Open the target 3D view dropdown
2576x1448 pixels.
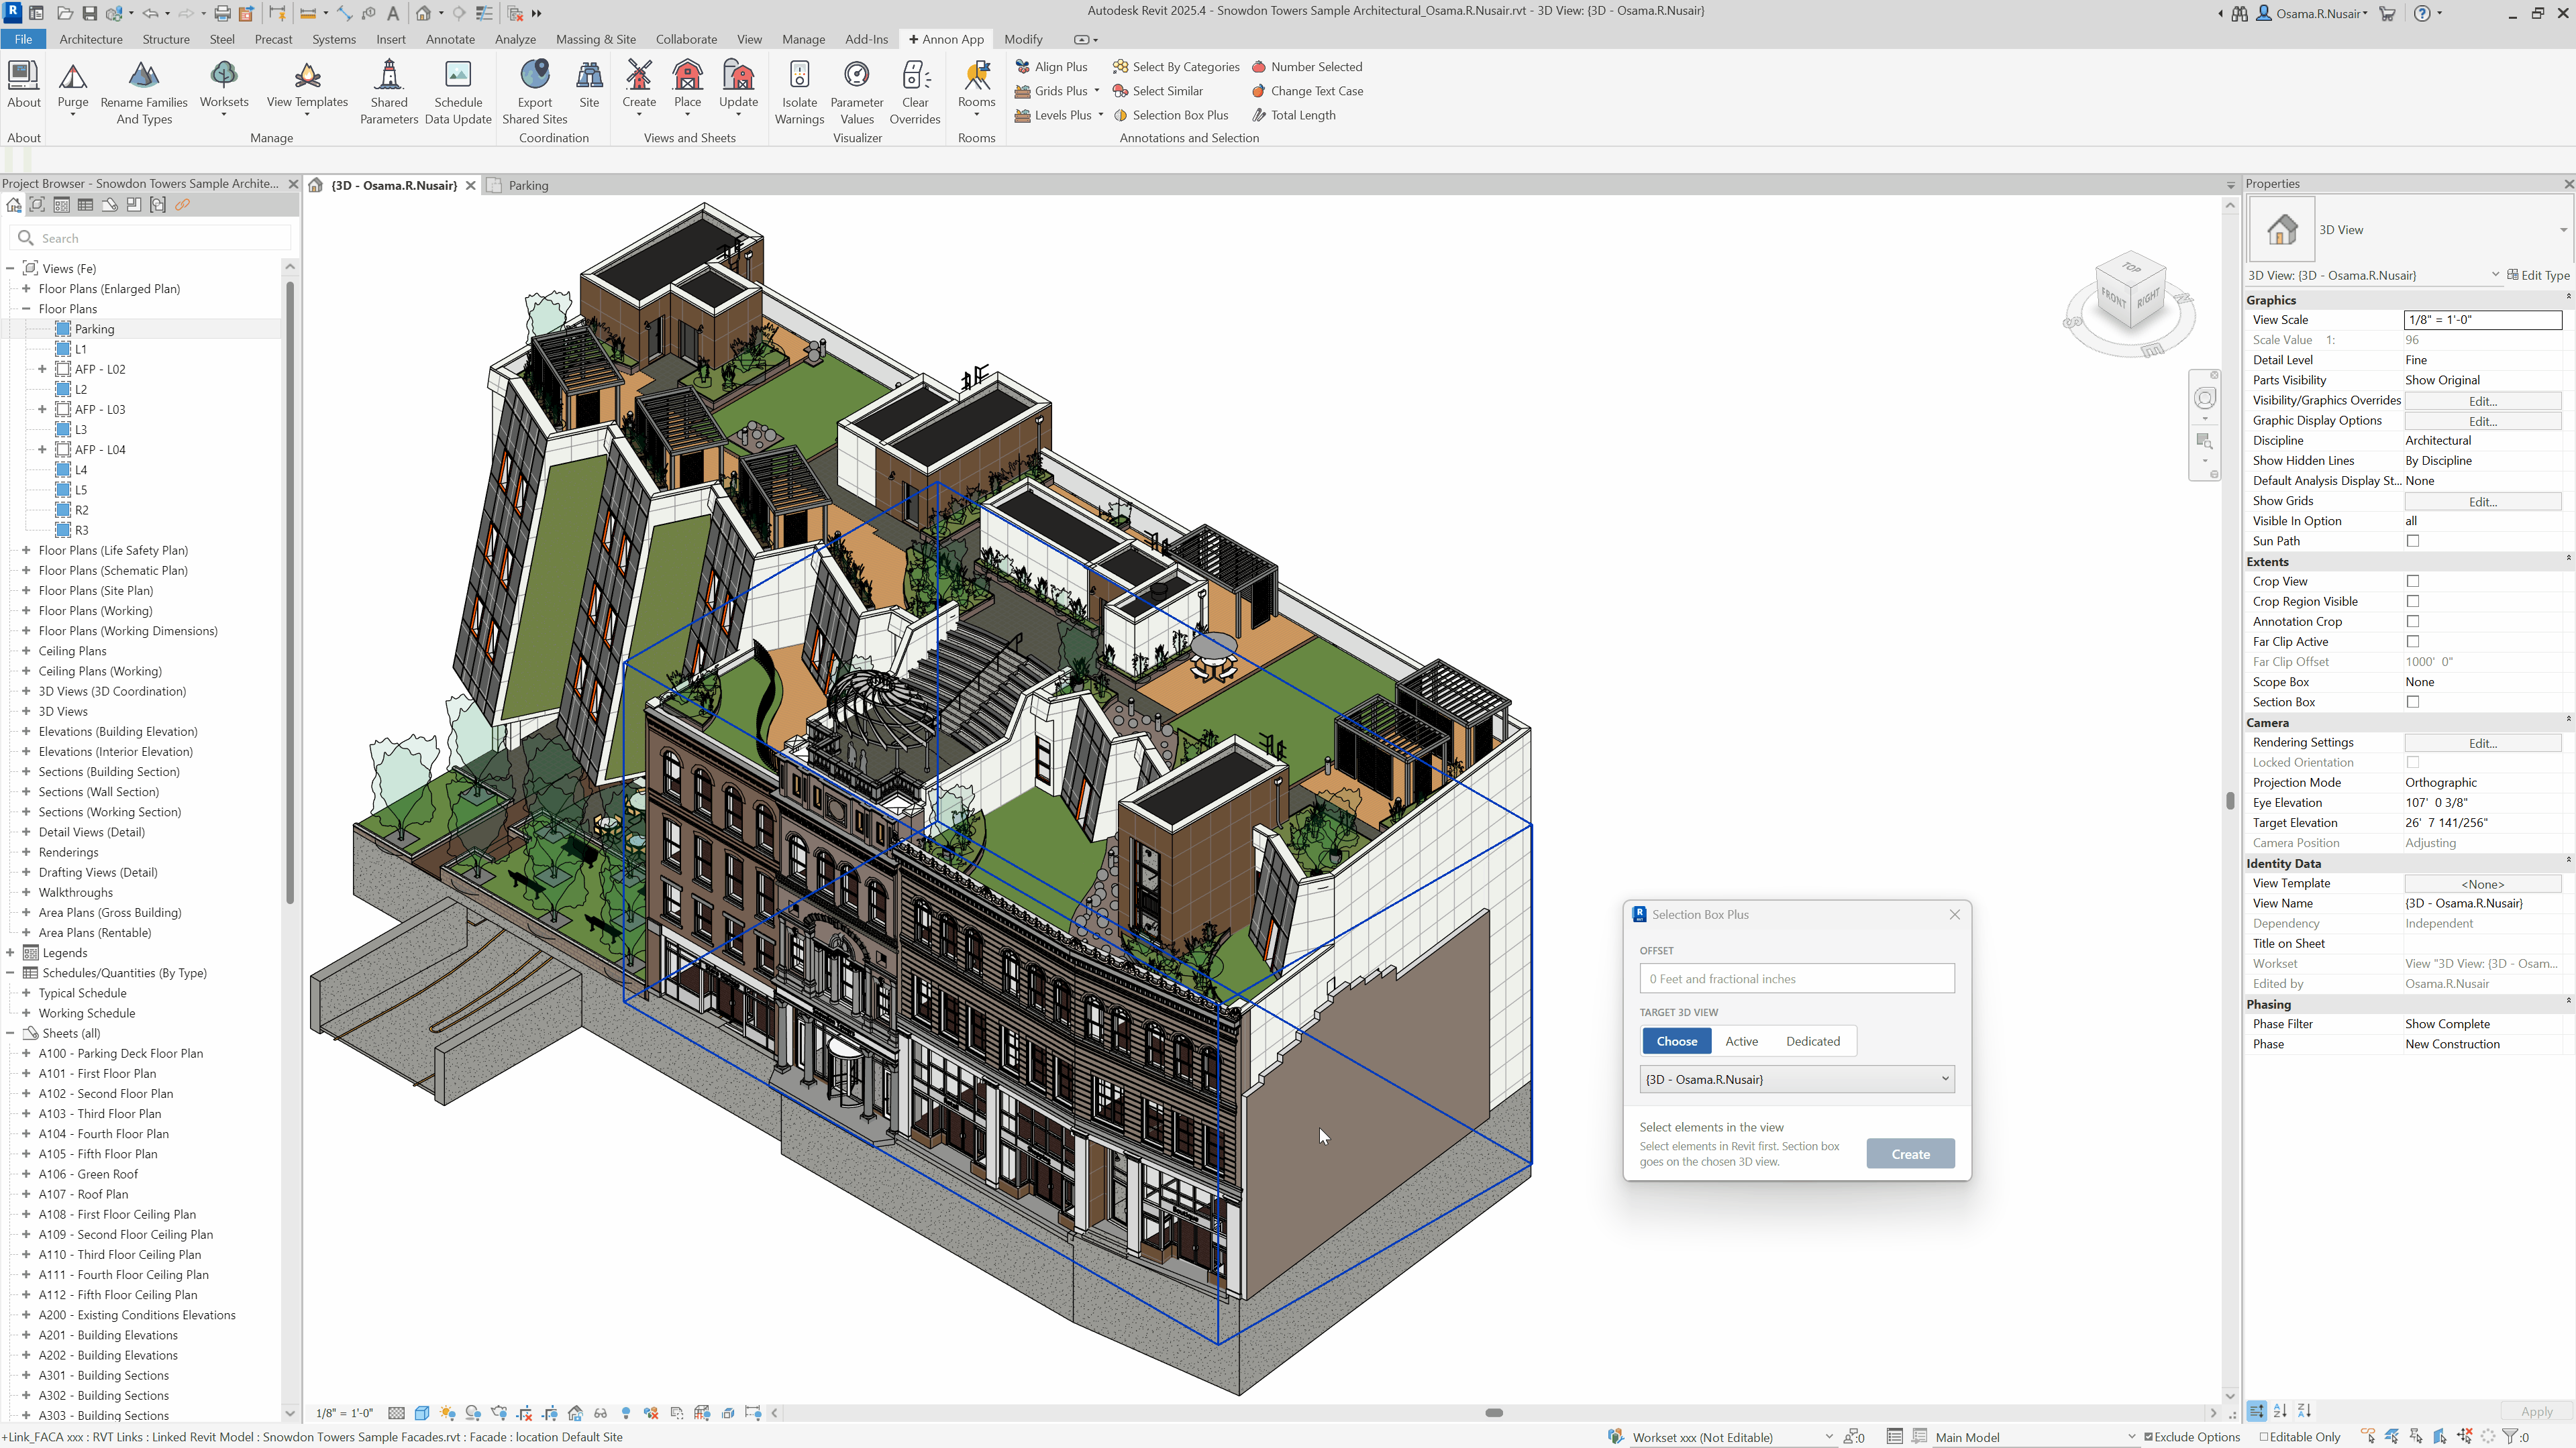[1797, 1079]
